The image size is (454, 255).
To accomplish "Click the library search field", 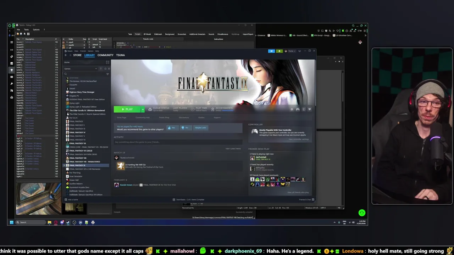I will coord(84,74).
